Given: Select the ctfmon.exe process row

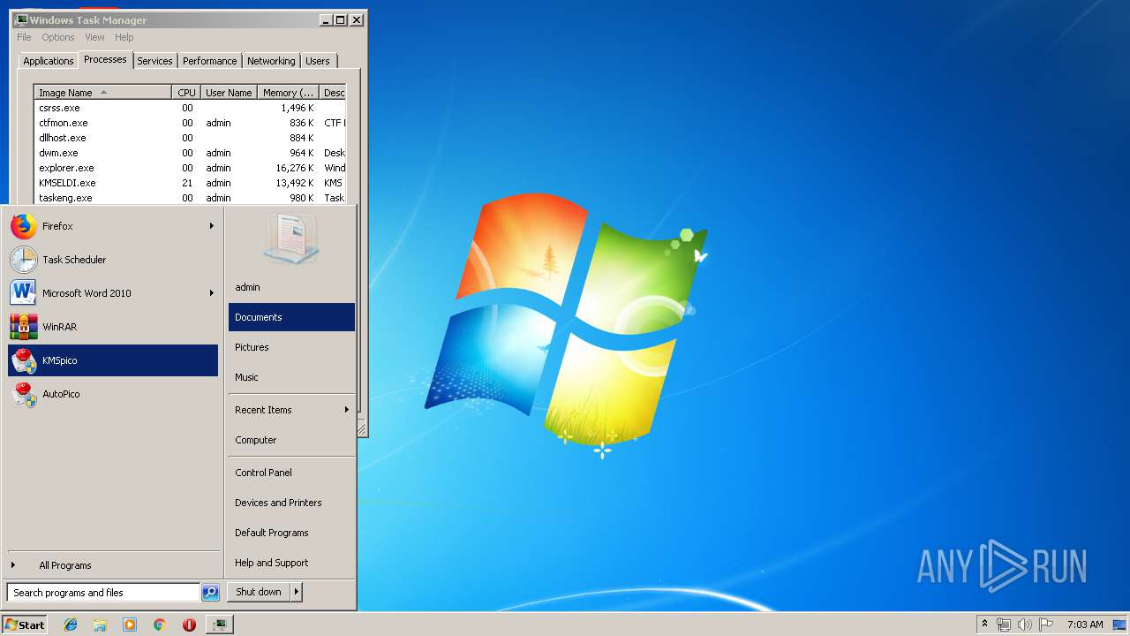Looking at the screenshot, I should point(190,123).
